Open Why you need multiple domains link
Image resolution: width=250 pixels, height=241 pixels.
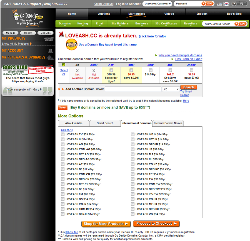(180, 55)
